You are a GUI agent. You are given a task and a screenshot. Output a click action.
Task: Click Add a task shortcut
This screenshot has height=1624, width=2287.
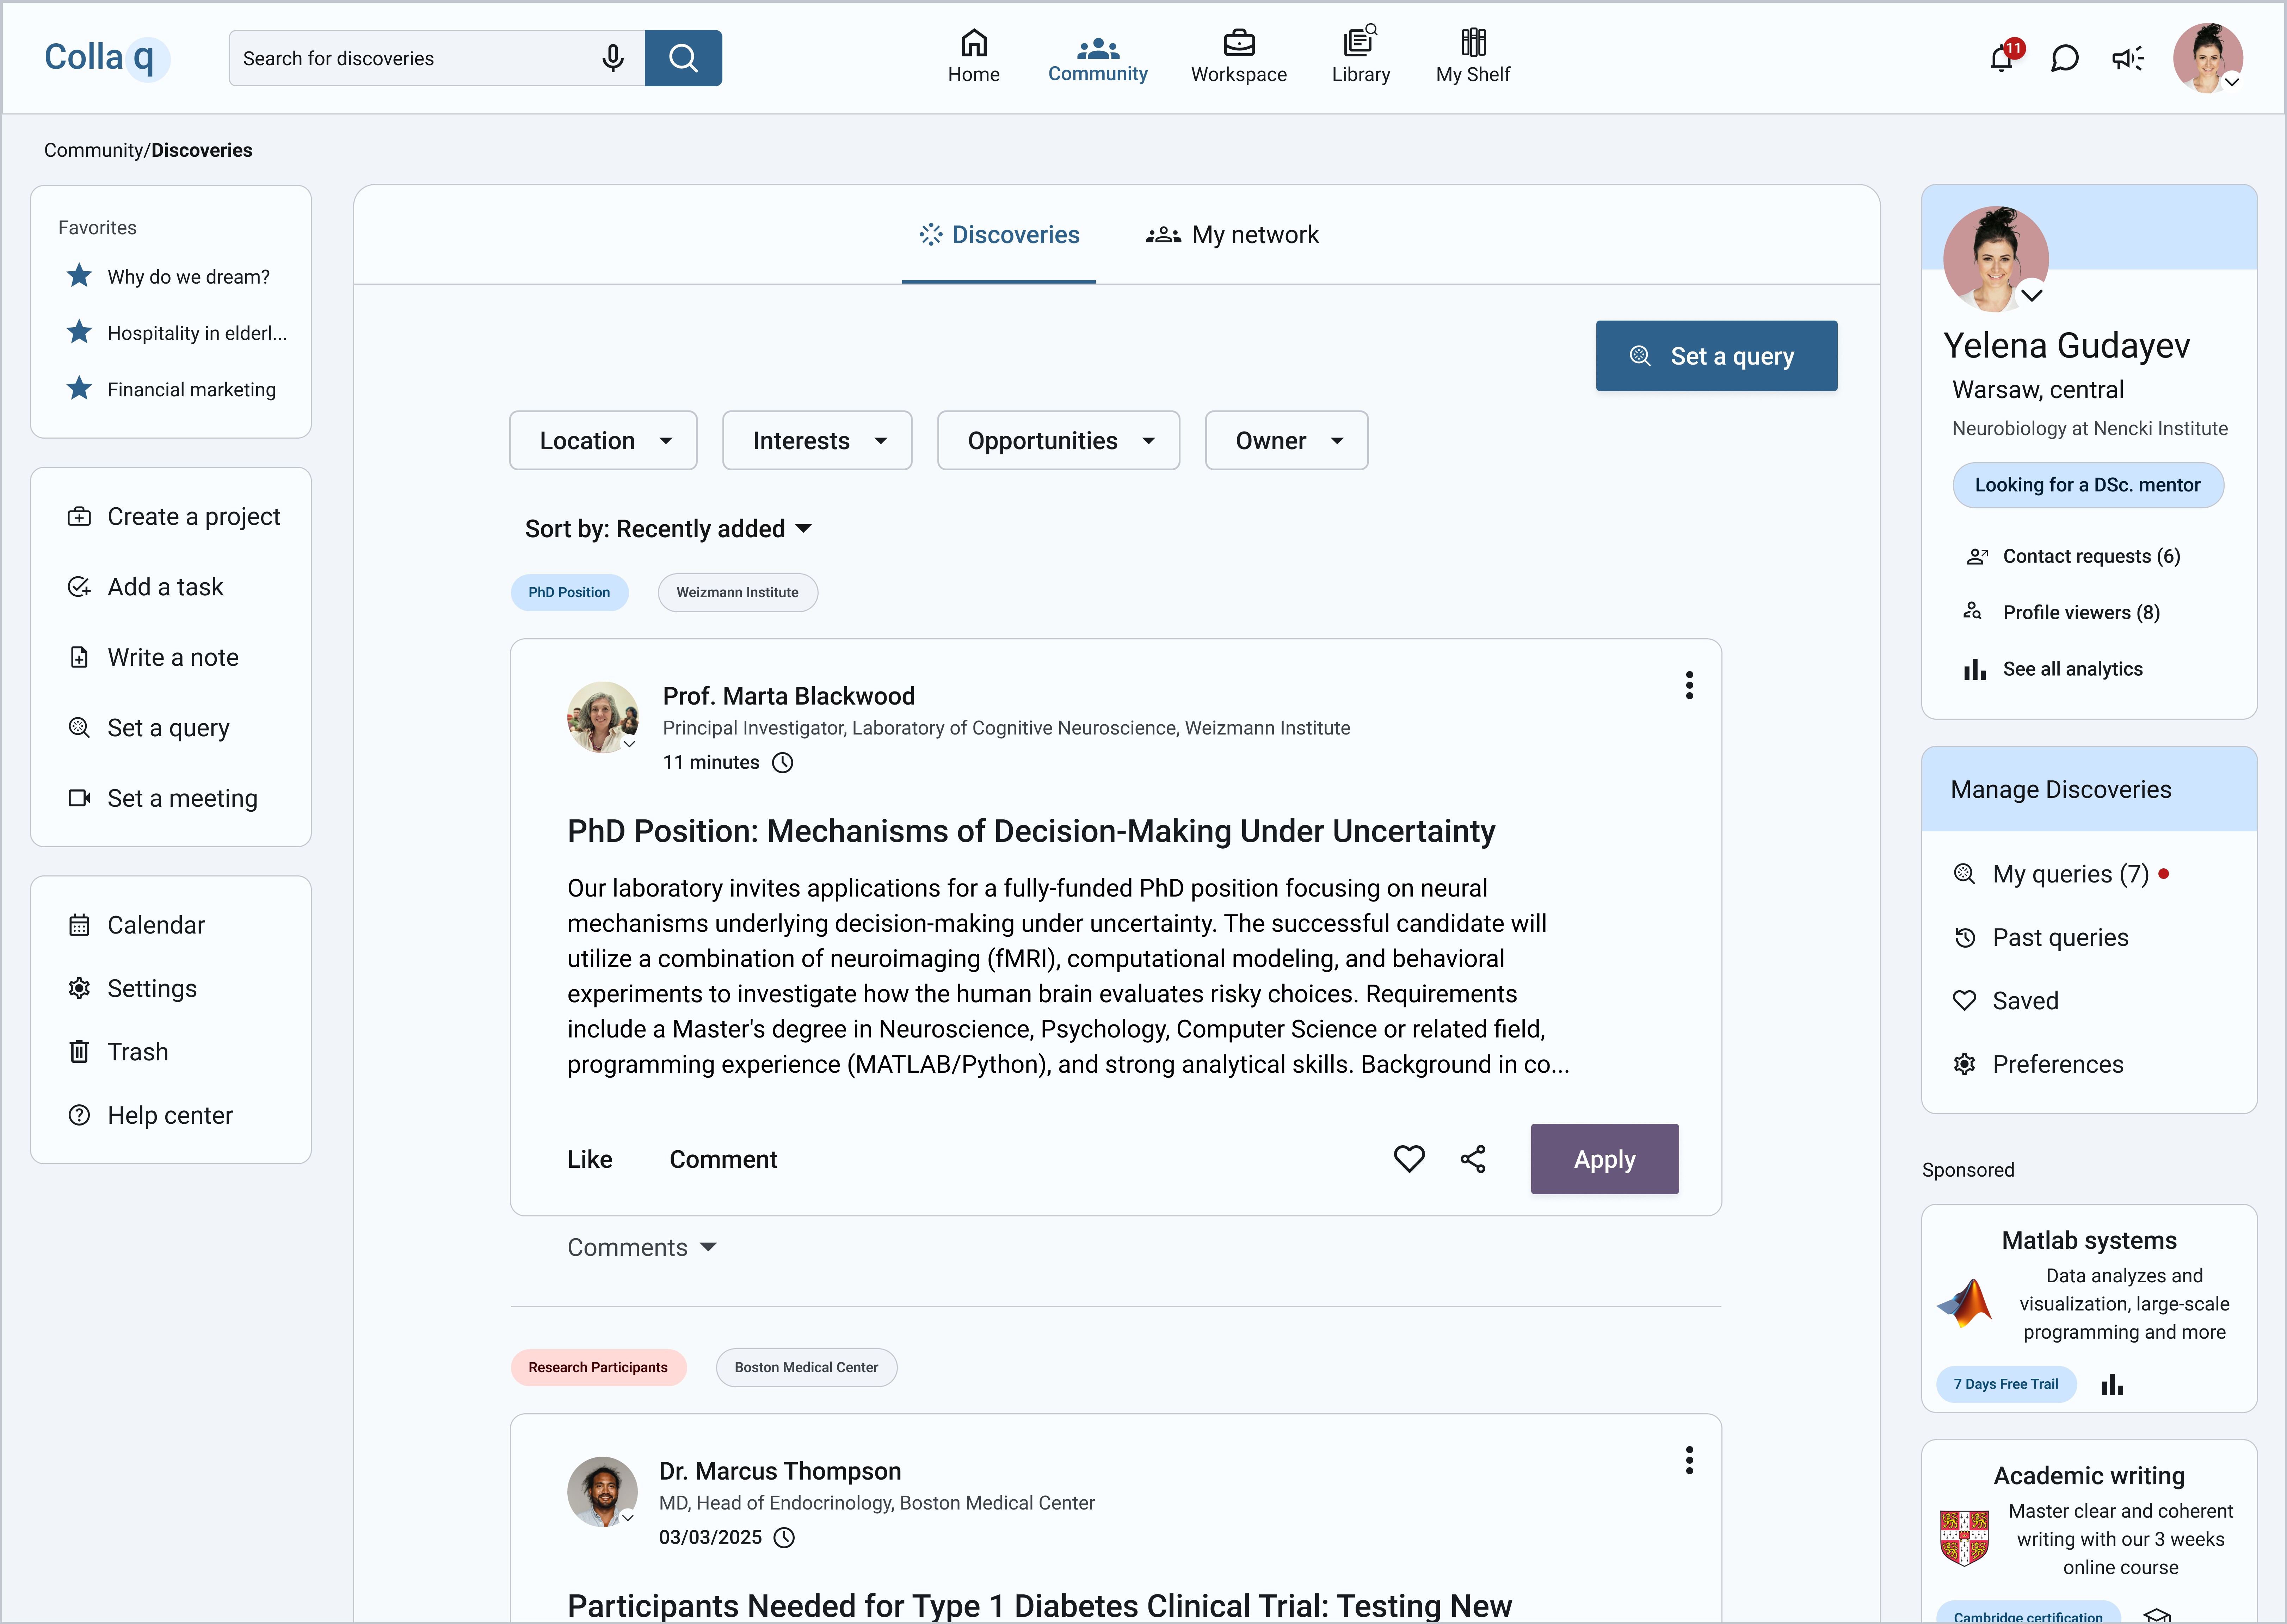(145, 587)
